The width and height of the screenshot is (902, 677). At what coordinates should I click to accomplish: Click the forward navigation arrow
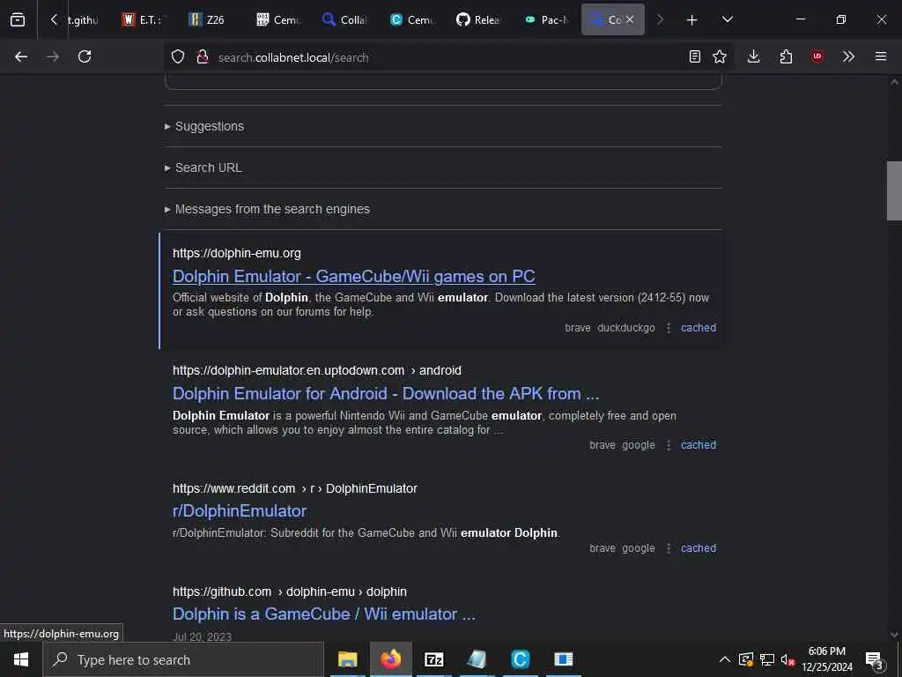pos(53,56)
